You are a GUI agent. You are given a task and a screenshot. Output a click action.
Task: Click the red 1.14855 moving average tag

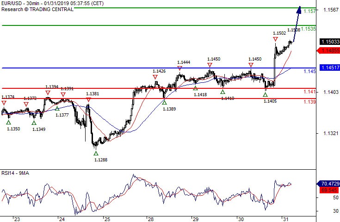[329, 50]
